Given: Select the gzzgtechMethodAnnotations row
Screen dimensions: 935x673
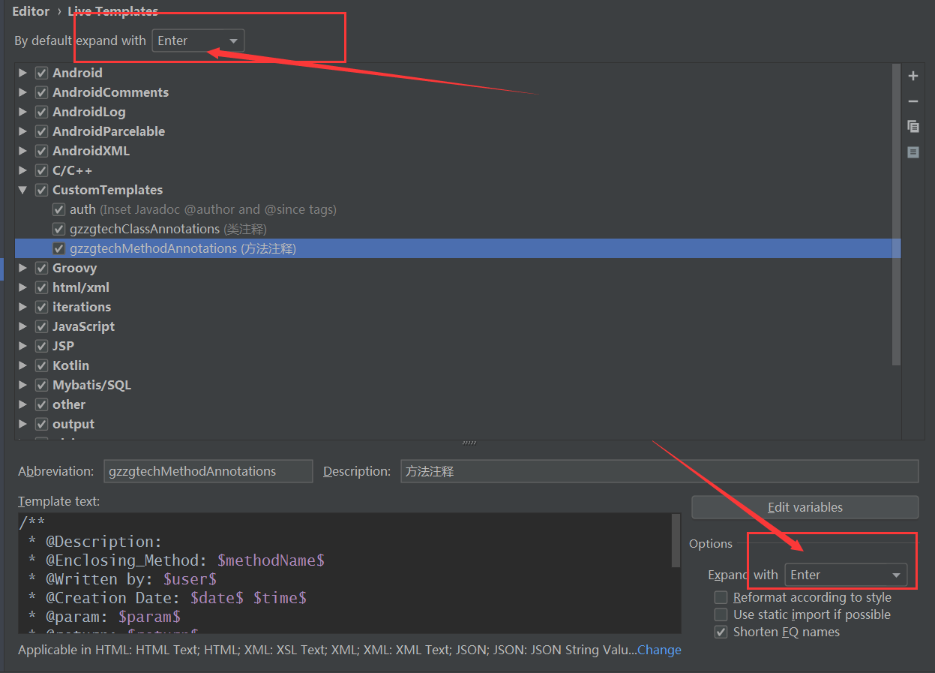Looking at the screenshot, I should tap(457, 248).
